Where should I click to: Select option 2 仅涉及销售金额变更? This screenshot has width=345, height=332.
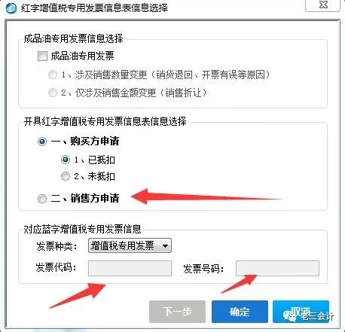[x=53, y=93]
